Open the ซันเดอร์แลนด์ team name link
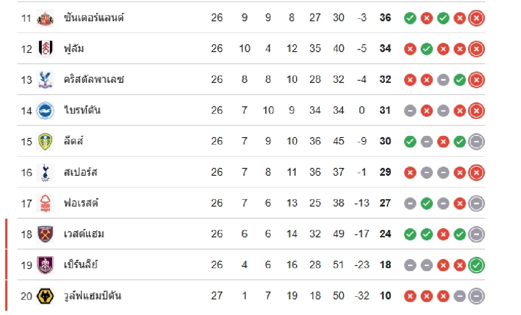Viewport: 521px width, 315px height. pyautogui.click(x=94, y=18)
